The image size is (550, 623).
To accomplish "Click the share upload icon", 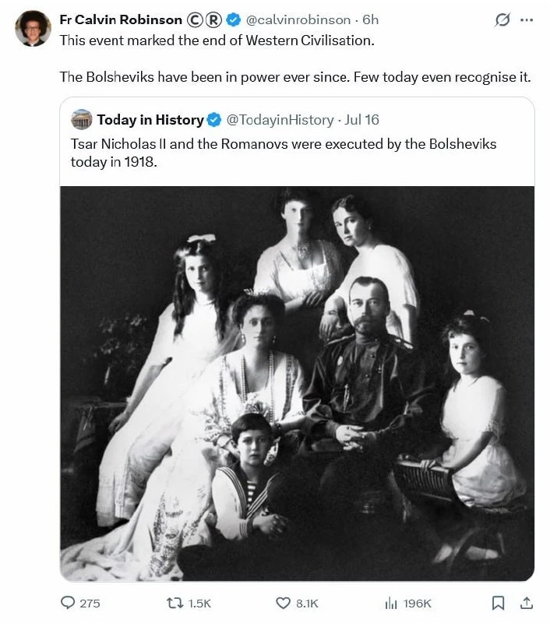I will [x=527, y=603].
